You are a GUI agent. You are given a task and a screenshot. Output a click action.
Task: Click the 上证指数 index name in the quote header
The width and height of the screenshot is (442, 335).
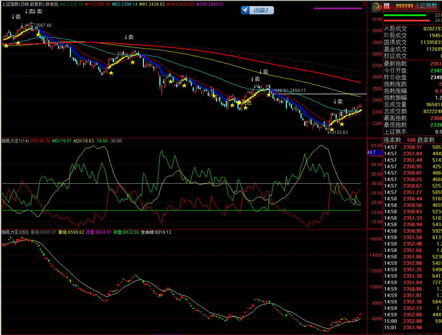(x=426, y=6)
